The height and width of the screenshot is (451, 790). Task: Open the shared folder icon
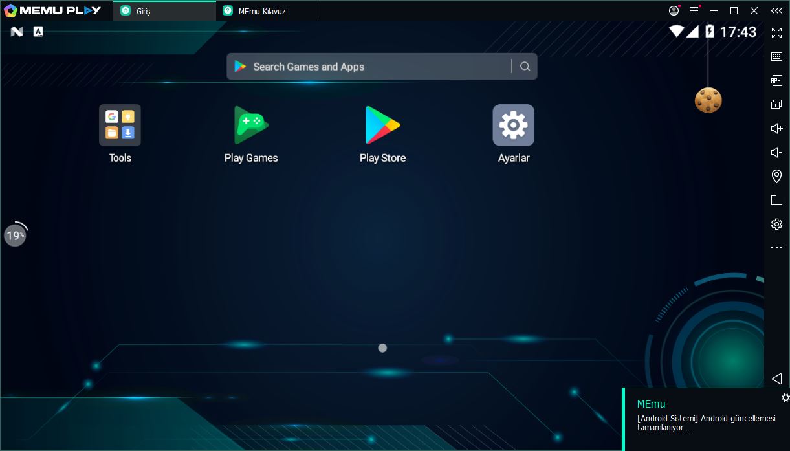click(x=776, y=200)
